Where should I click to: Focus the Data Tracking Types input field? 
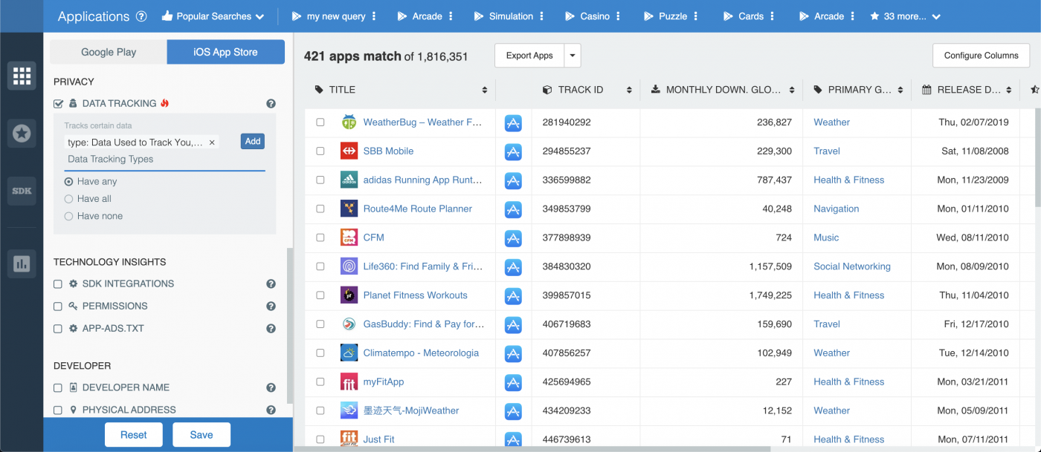[x=164, y=160]
